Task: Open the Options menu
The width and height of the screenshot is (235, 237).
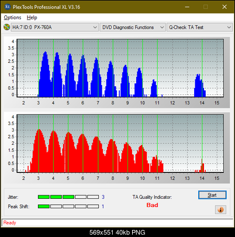Action: point(12,18)
